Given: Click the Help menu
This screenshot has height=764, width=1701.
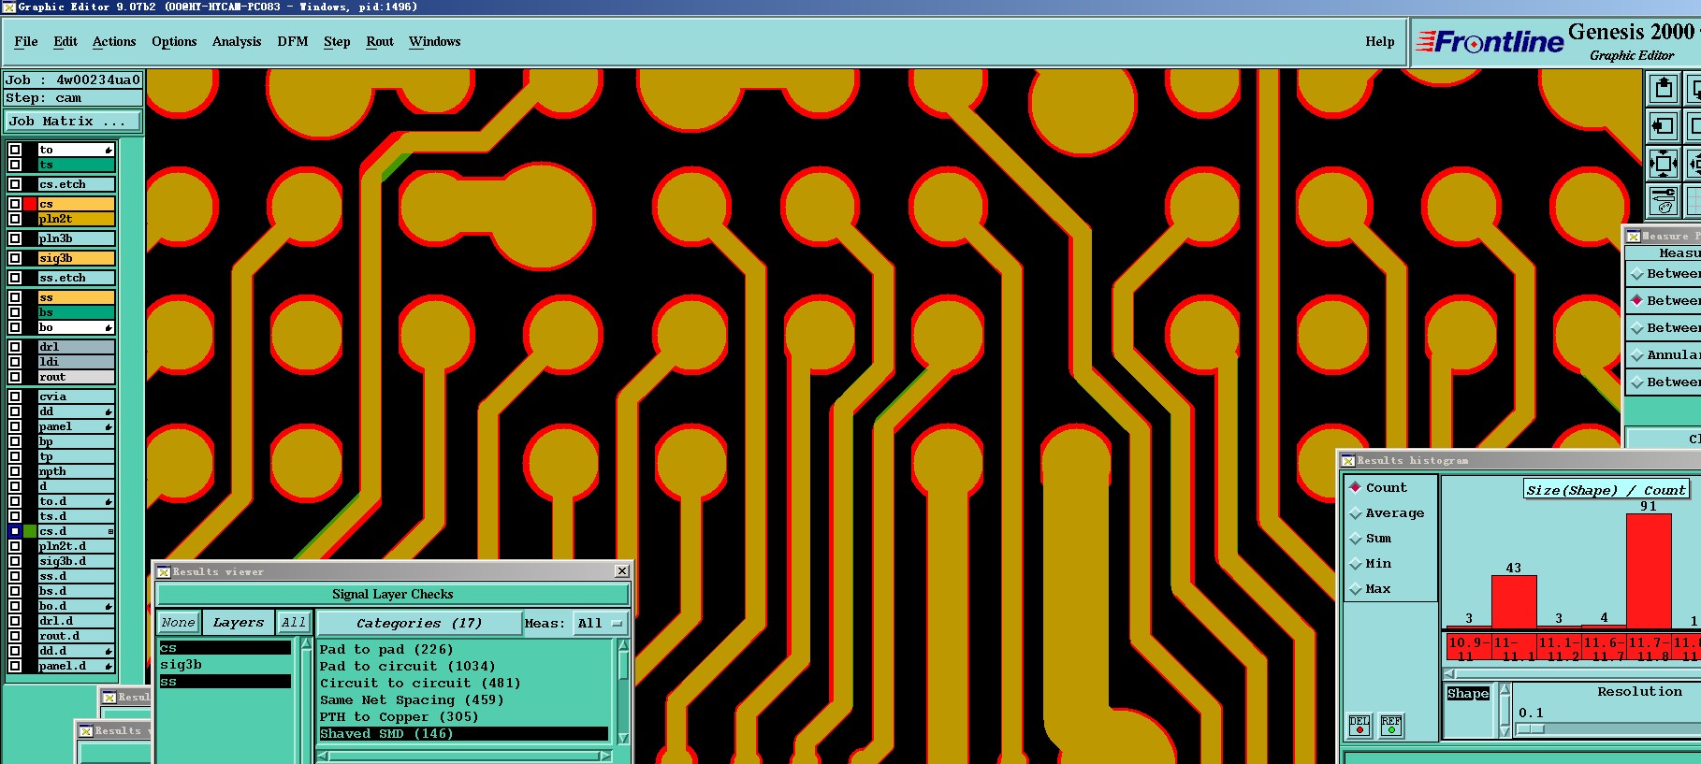Looking at the screenshot, I should coord(1379,41).
